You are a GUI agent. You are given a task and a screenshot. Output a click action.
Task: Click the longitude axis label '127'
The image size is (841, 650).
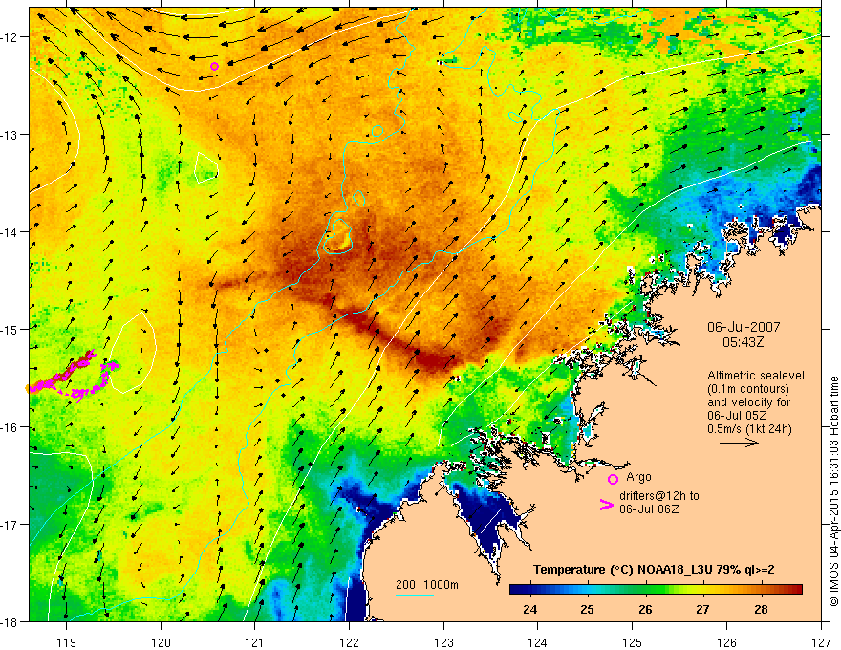tap(821, 642)
